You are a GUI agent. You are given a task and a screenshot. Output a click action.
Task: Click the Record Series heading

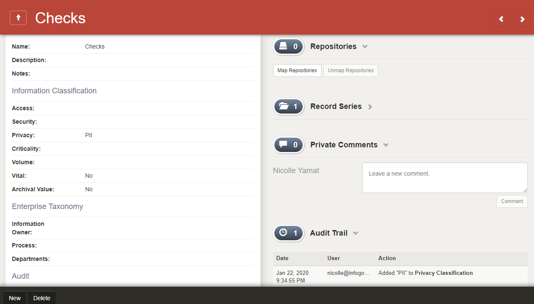point(336,106)
